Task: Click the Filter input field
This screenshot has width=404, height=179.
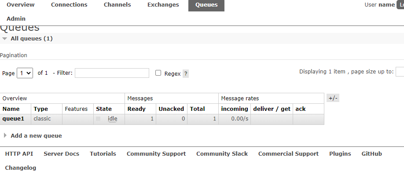Action: [x=112, y=73]
